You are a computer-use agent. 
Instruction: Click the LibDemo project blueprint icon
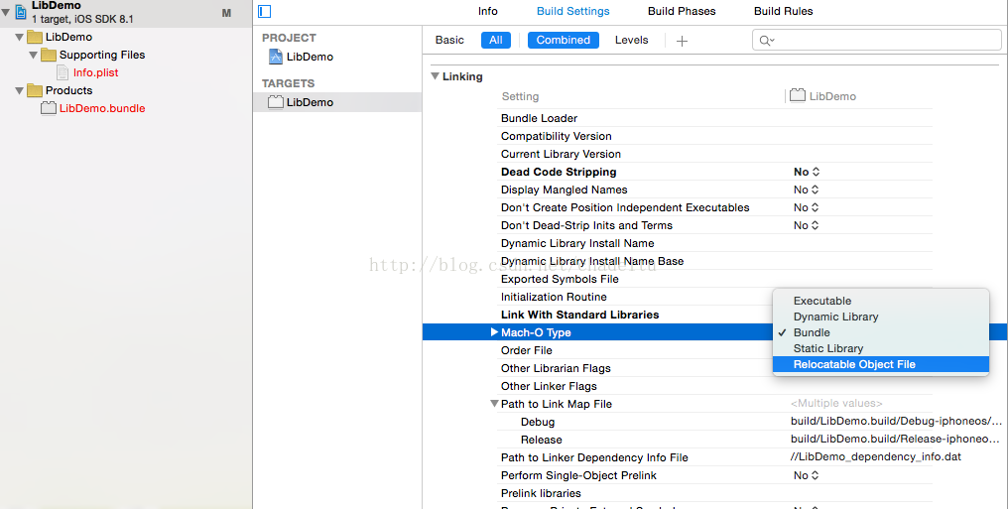tap(276, 57)
